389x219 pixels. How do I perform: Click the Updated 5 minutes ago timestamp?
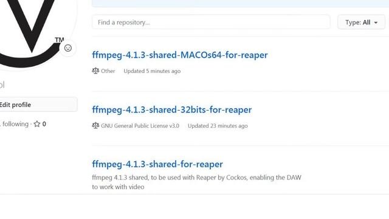click(152, 71)
